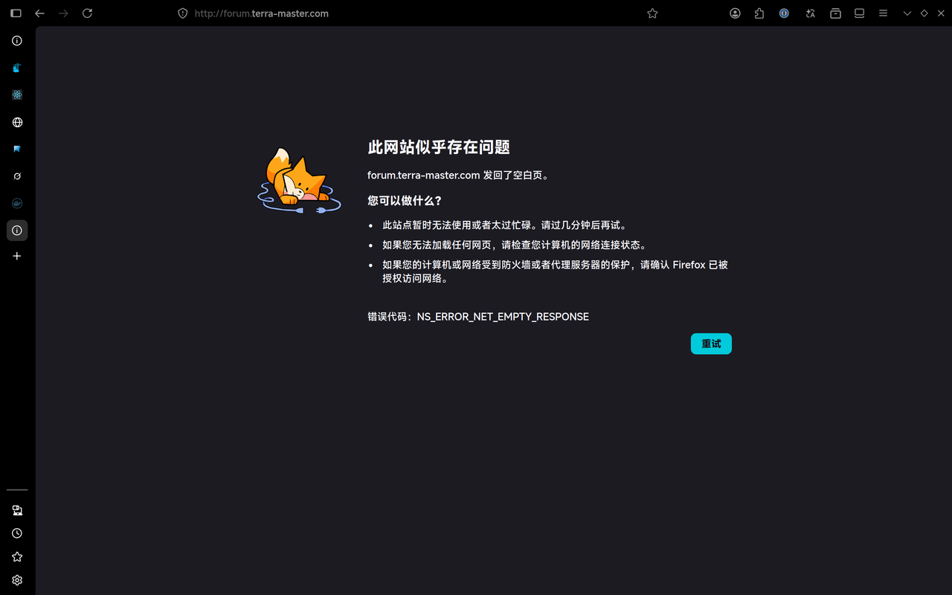Open the settings gear in sidebar
Screen dimensions: 952x595
[17, 580]
